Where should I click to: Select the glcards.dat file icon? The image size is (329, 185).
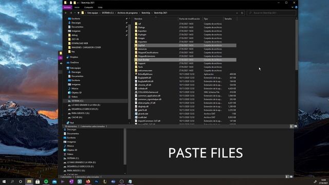(136, 114)
